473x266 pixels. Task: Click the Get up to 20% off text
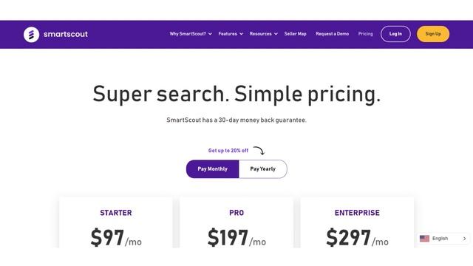point(228,151)
